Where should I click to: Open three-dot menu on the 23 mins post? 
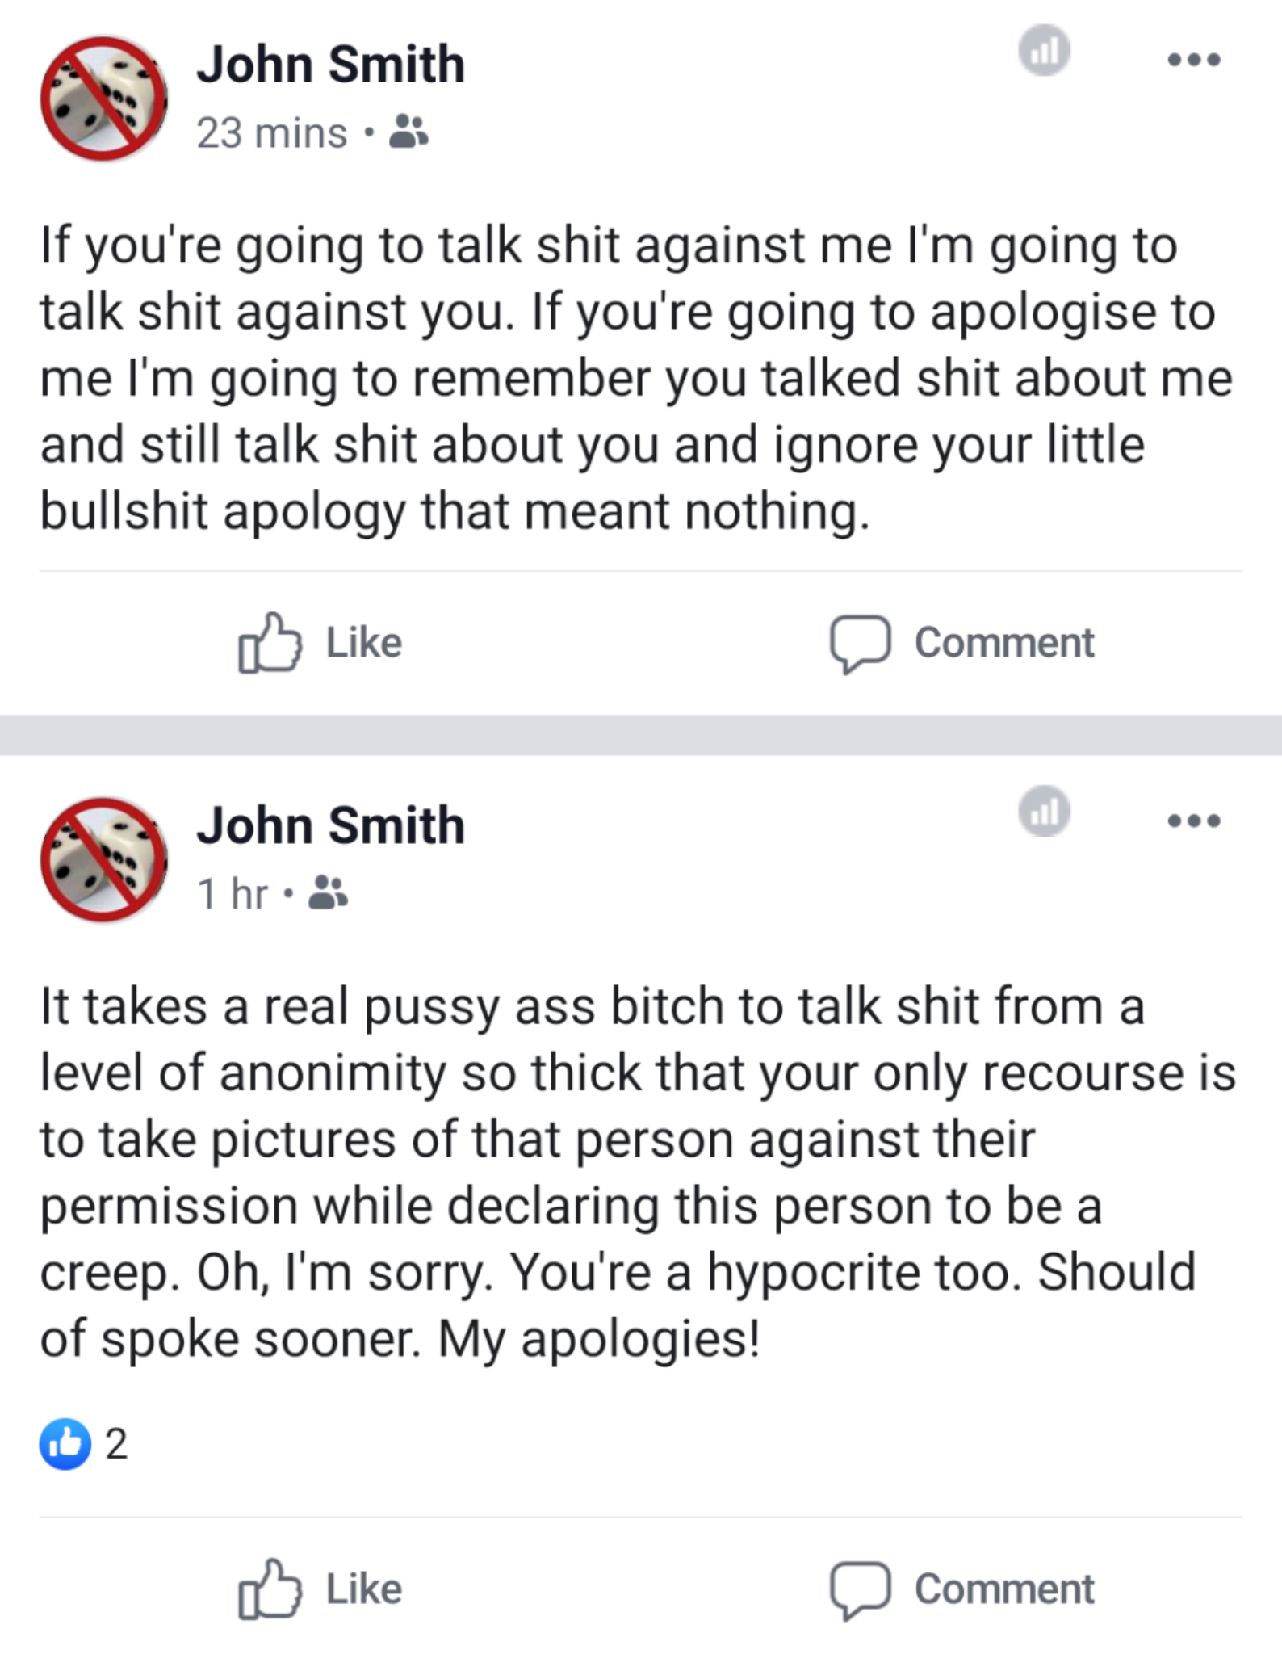coord(1194,59)
